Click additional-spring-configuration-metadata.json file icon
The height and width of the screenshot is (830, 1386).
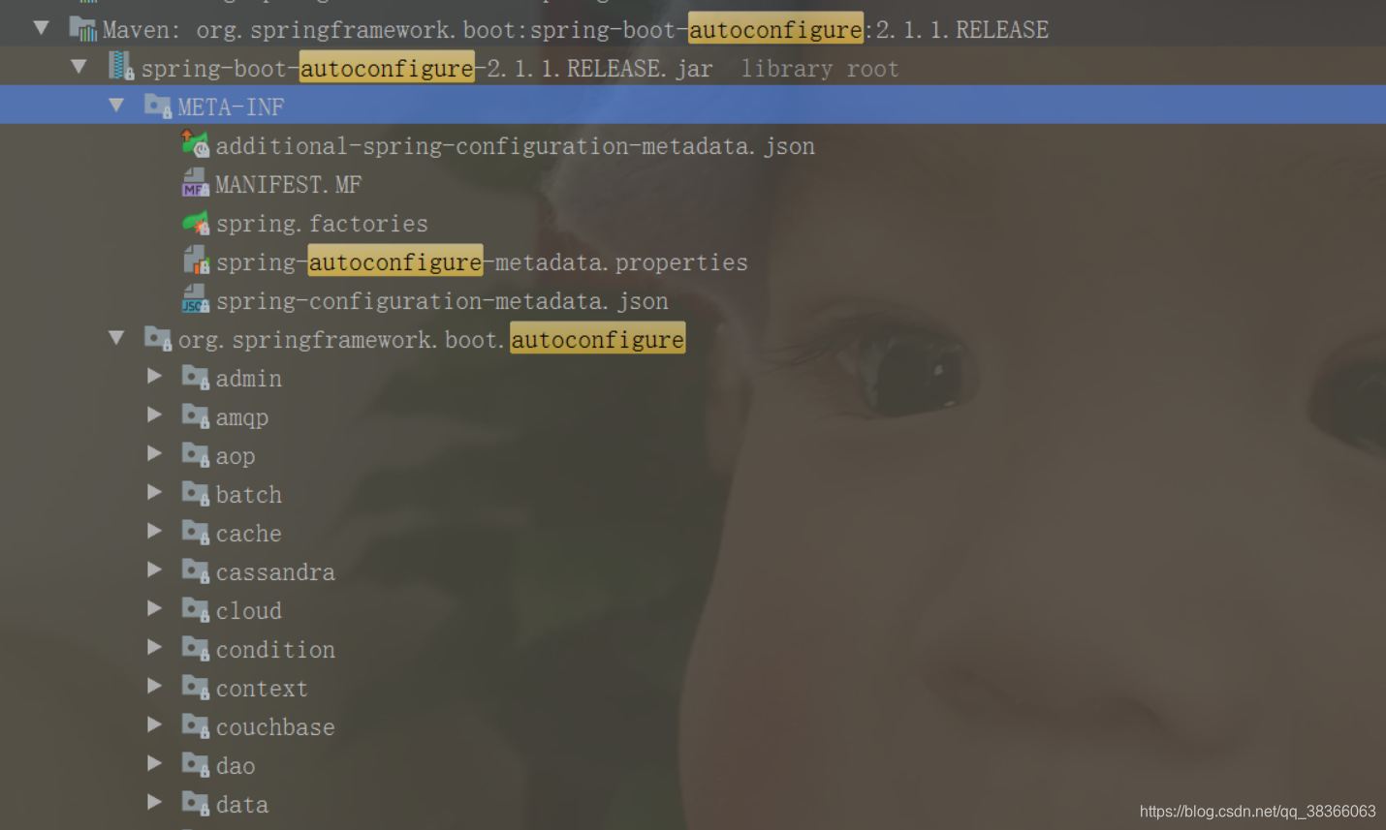(x=196, y=144)
